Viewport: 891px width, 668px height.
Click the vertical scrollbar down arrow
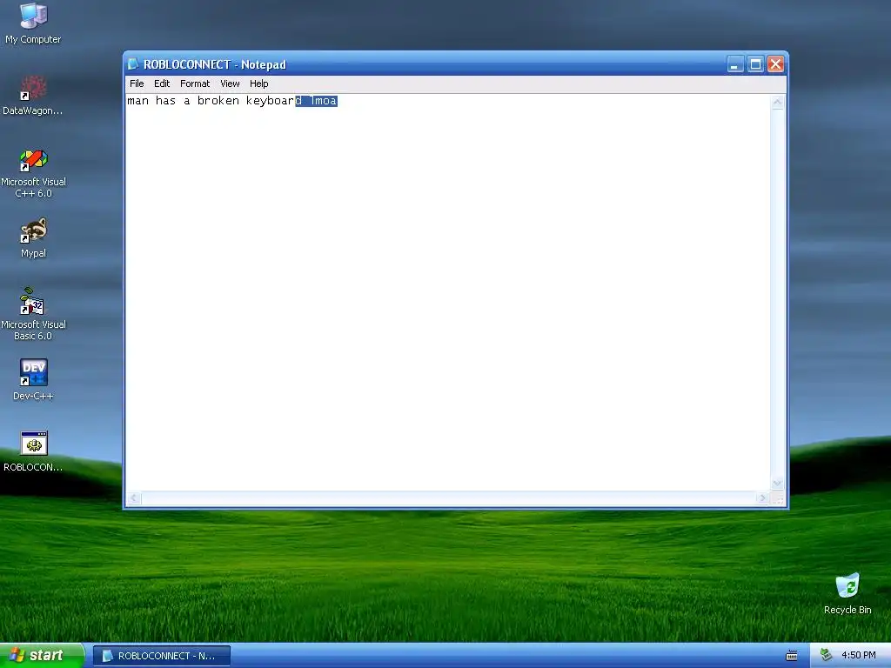tap(777, 484)
